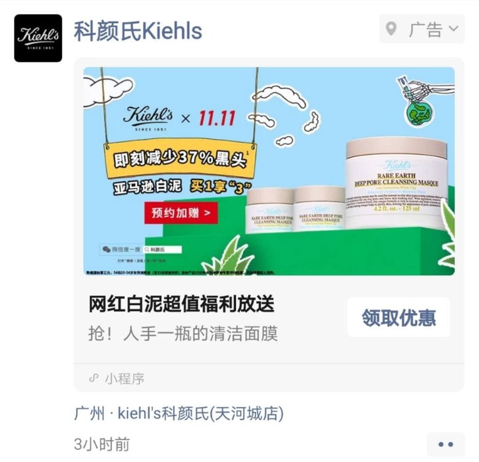Expand the chevron next to 广告
Viewport: 479px width, 462px height.
click(454, 29)
